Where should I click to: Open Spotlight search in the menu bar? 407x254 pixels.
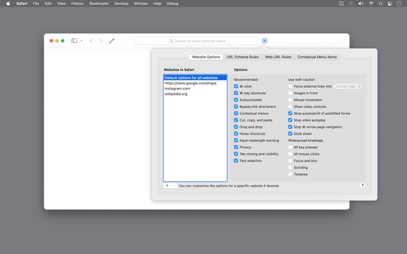tap(381, 4)
